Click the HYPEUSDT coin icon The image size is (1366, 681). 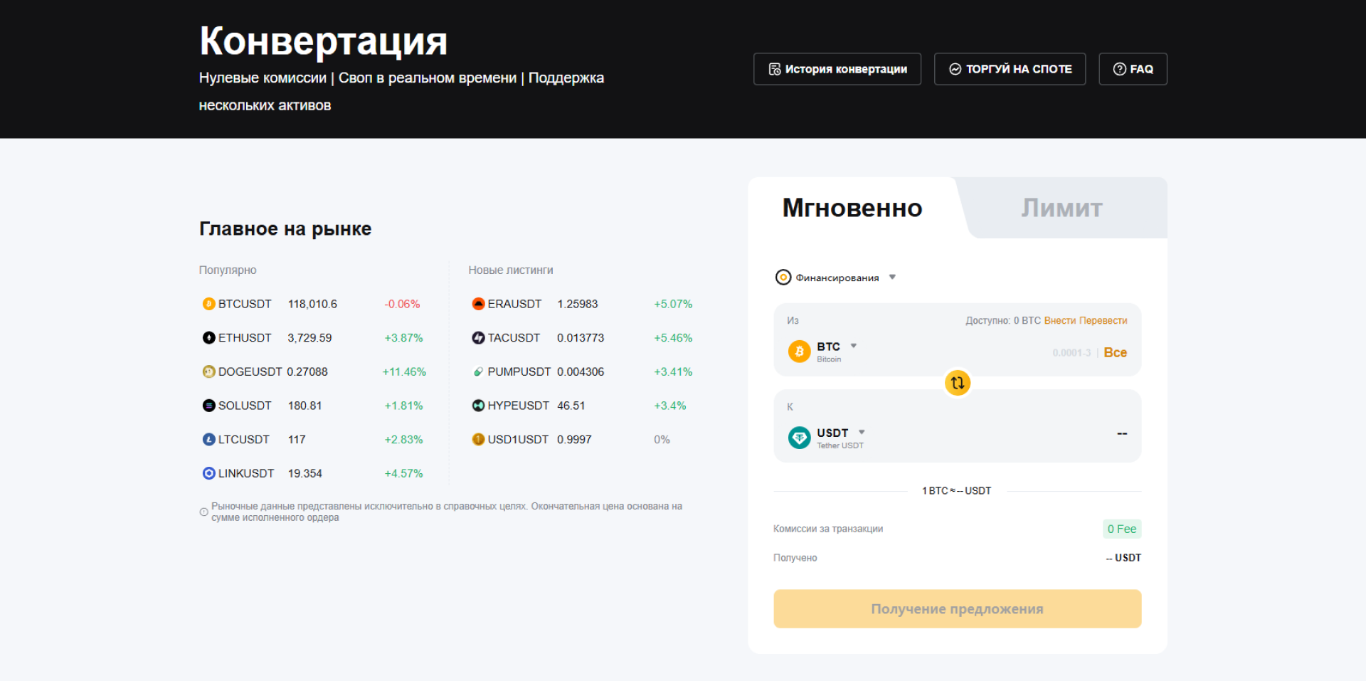(478, 406)
